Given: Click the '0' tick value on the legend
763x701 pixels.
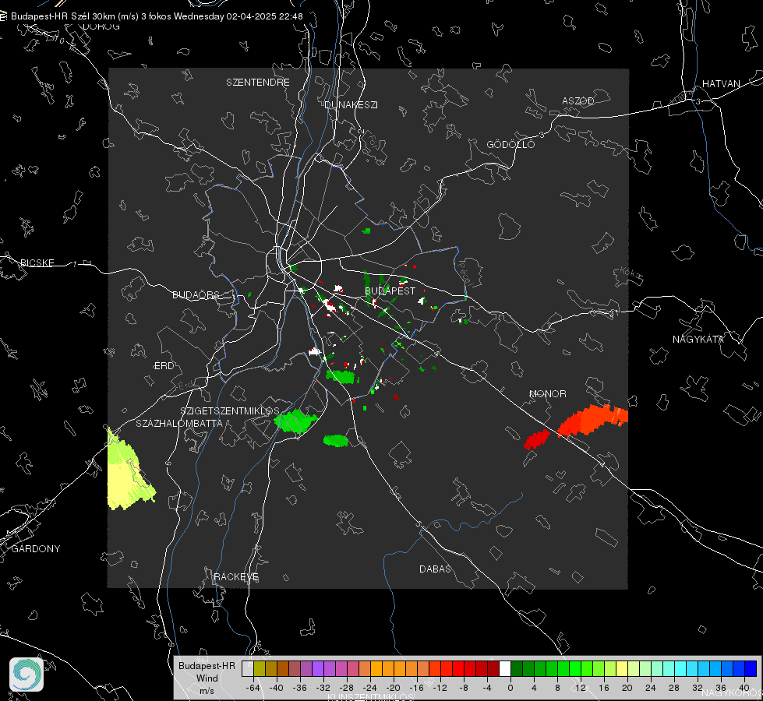Looking at the screenshot, I should point(510,688).
